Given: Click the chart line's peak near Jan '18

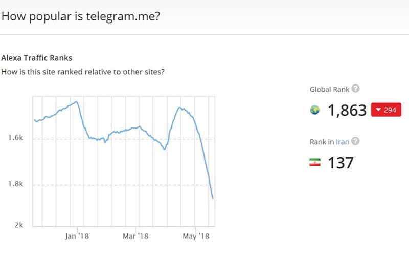Looking at the screenshot, I should click(77, 101).
